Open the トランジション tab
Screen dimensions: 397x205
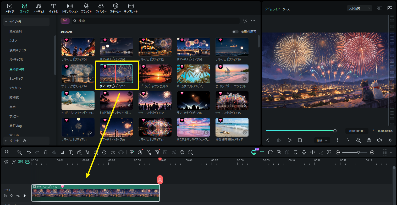(x=70, y=8)
